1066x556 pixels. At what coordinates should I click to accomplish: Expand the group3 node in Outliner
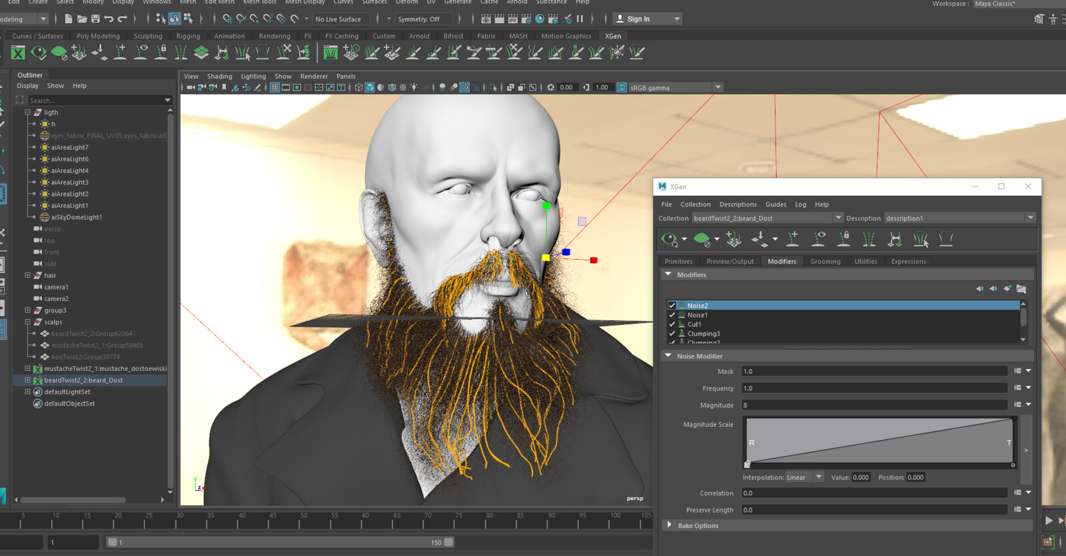pyautogui.click(x=27, y=310)
